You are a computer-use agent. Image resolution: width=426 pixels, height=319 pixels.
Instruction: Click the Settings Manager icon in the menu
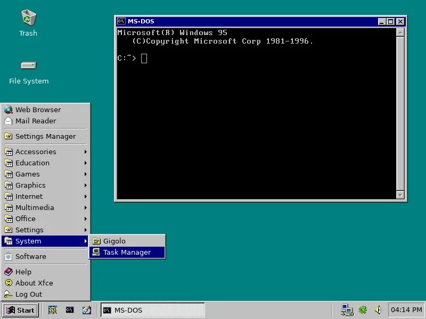9,136
